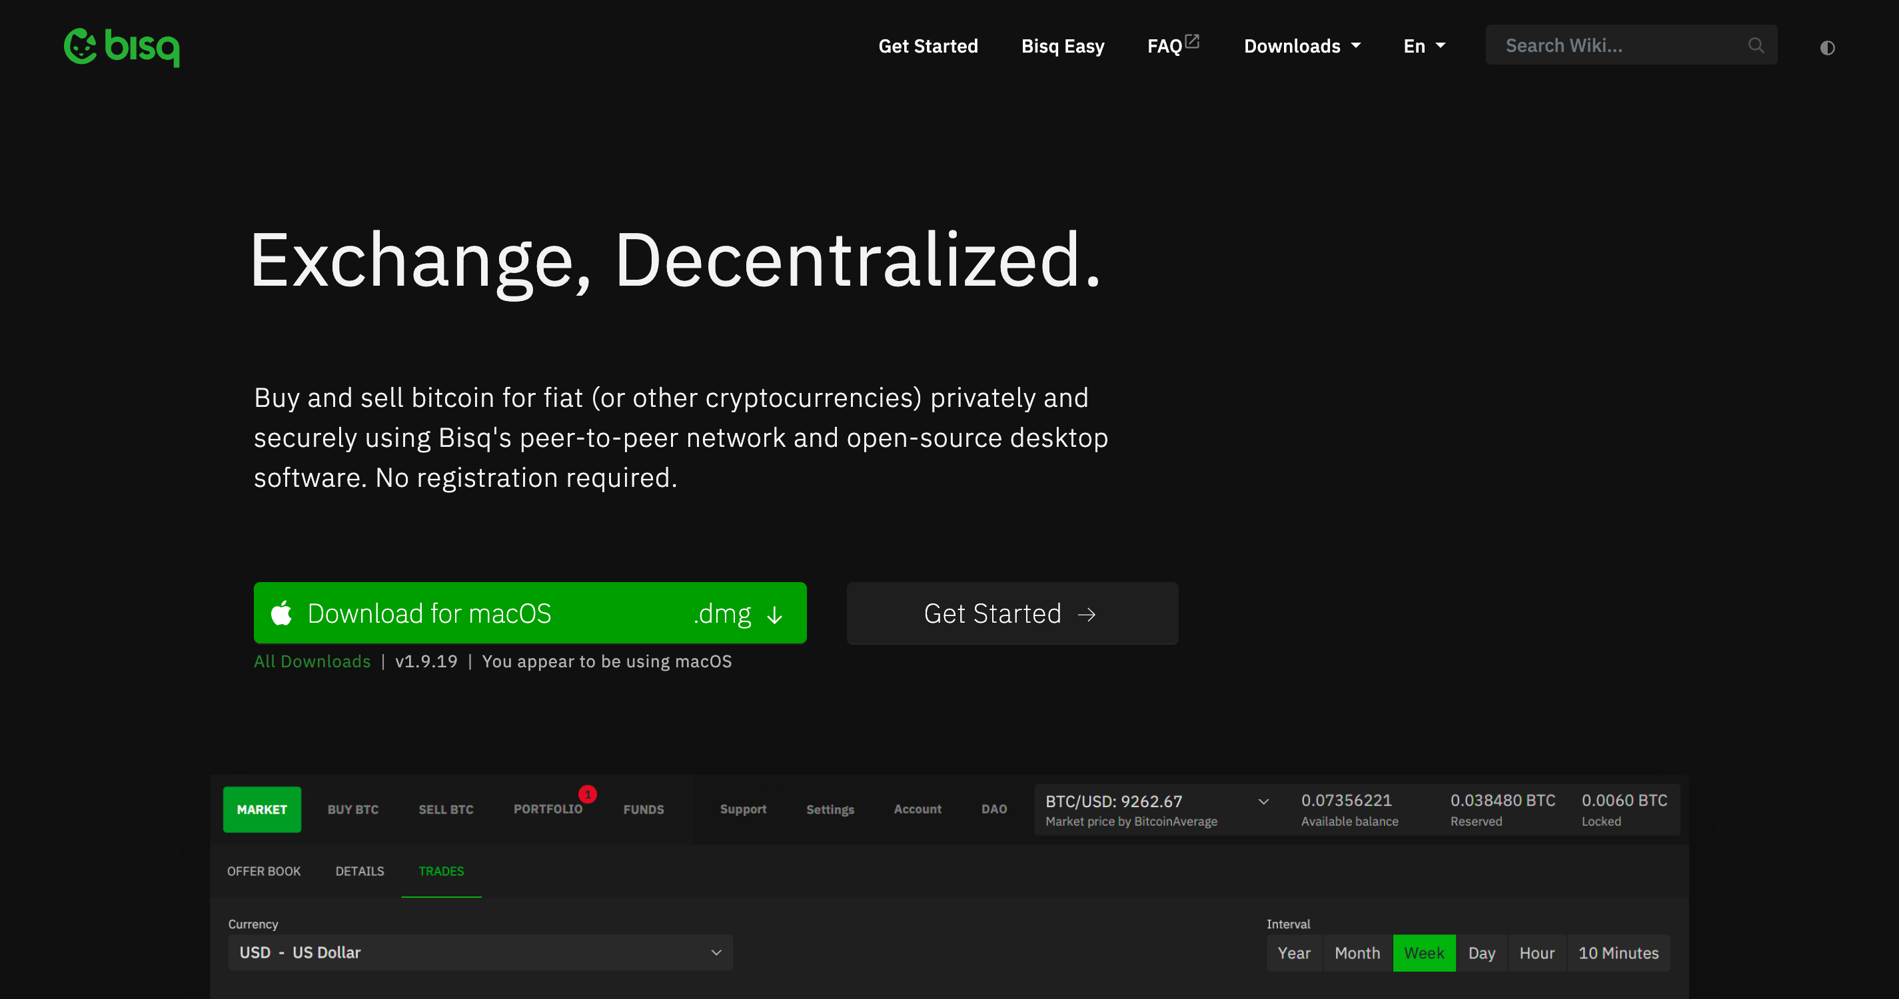The width and height of the screenshot is (1899, 999).
Task: Click Download for macOS button
Action: coord(530,613)
